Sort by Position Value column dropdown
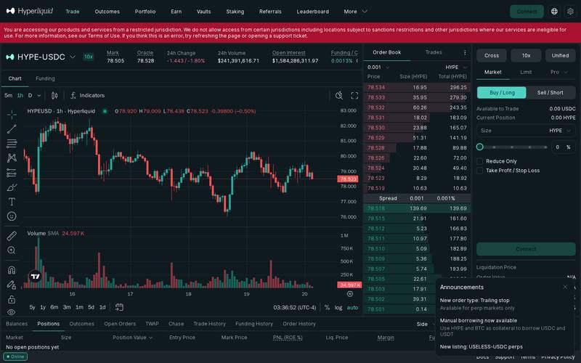The height and width of the screenshot is (363, 581). click(x=133, y=338)
